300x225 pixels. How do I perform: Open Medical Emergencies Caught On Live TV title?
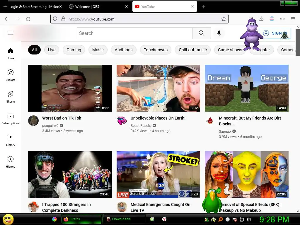tap(160, 207)
